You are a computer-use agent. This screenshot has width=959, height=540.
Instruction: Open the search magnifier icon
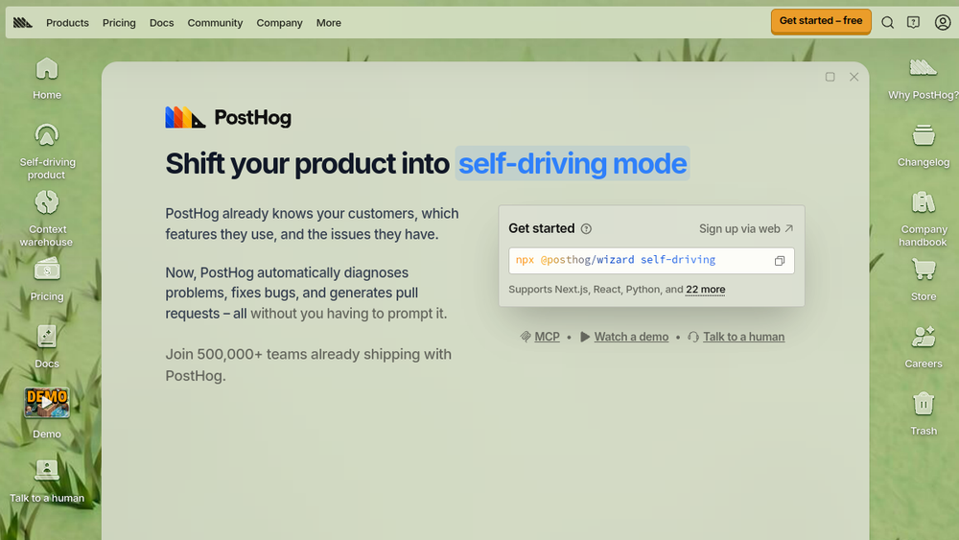pyautogui.click(x=887, y=23)
